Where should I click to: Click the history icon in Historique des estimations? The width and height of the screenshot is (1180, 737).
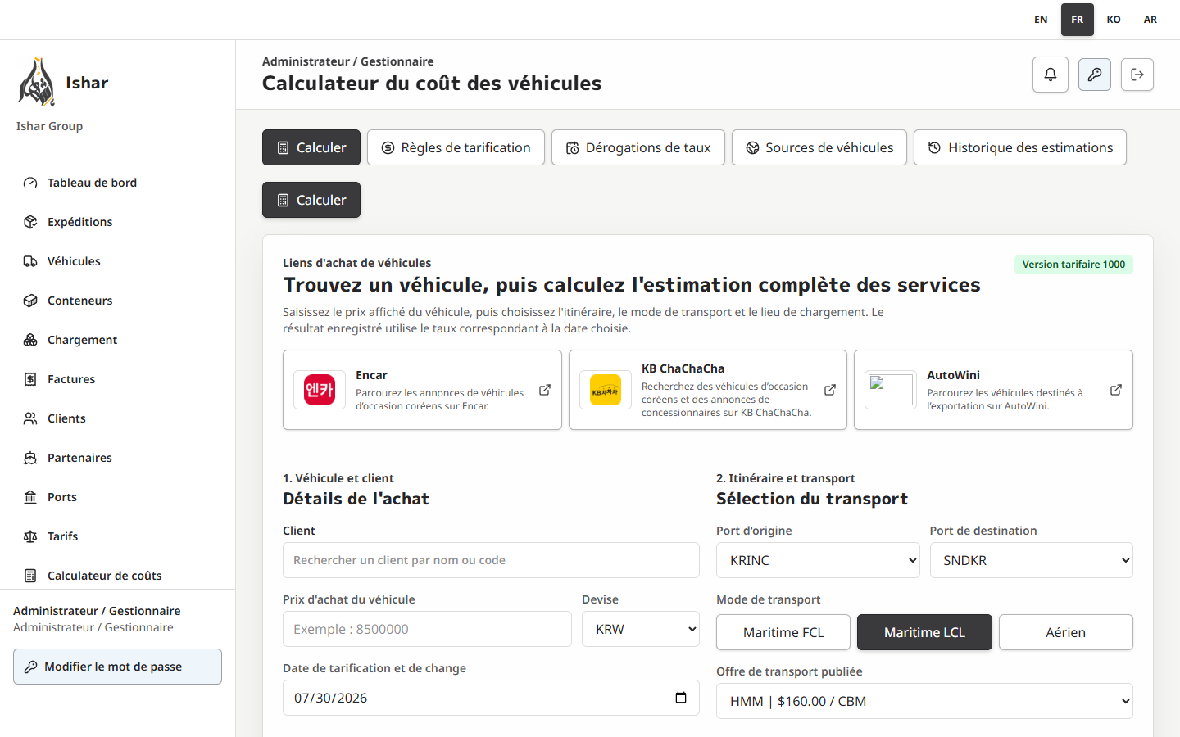click(934, 147)
